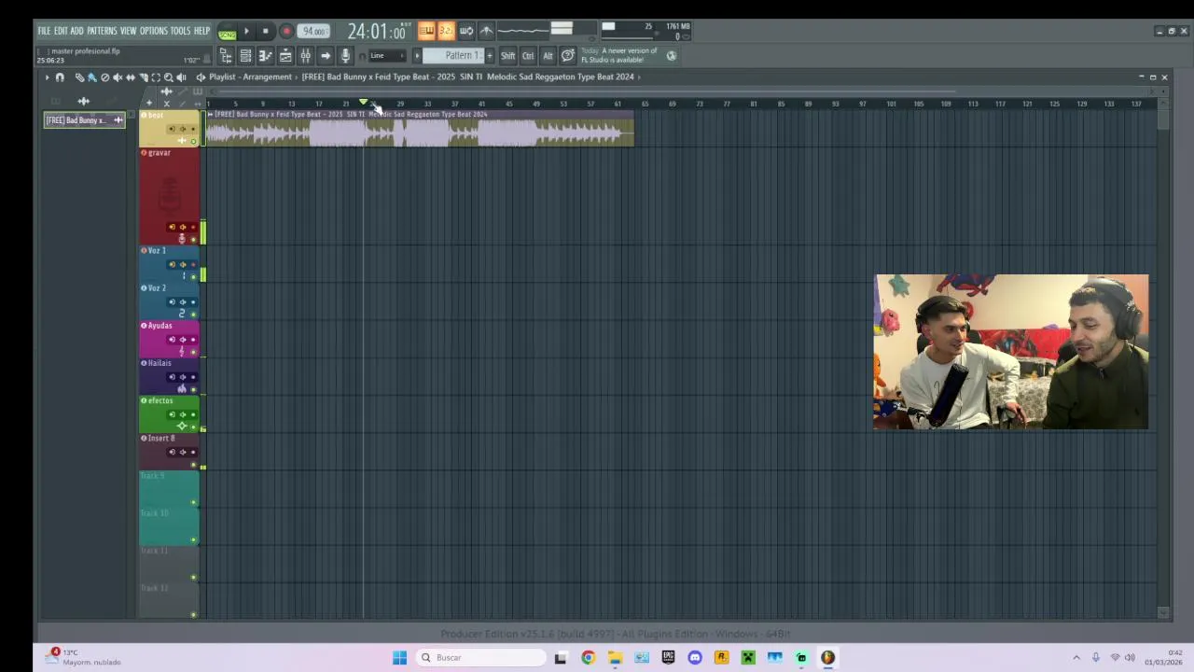Image resolution: width=1194 pixels, height=672 pixels.
Task: Start playback with the Play button
Action: [247, 32]
